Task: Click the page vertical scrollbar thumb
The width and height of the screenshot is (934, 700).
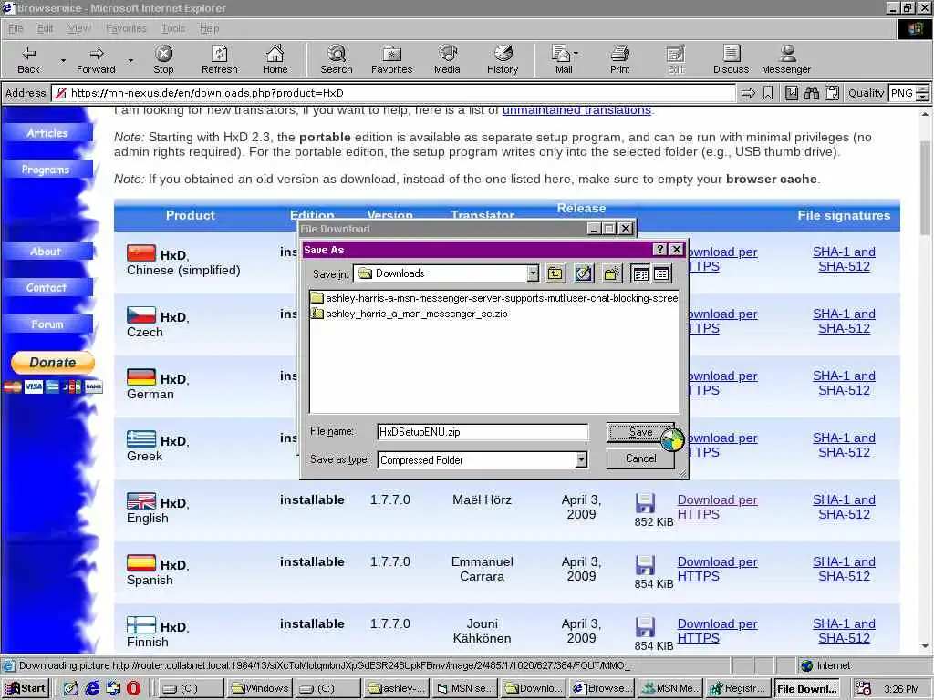Action: point(925,188)
